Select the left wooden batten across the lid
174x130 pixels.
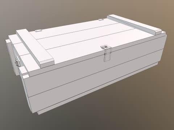point(35,48)
